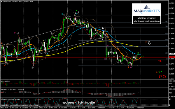175x109 pixels.
Task: Click the green up arrow marker
Action: (x=142, y=57)
